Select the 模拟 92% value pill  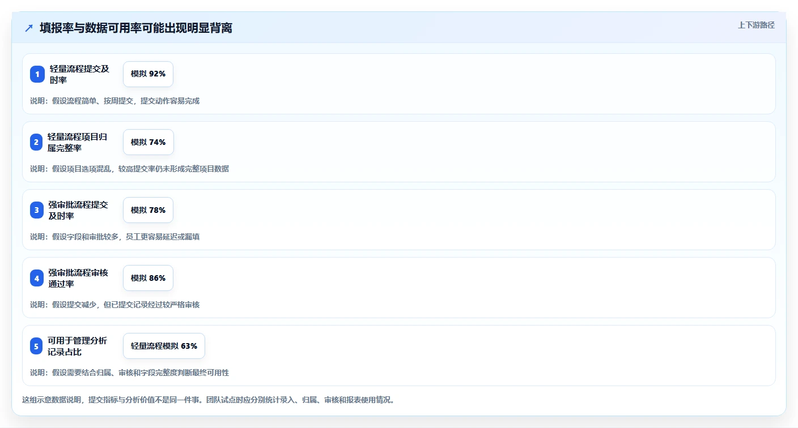point(148,74)
